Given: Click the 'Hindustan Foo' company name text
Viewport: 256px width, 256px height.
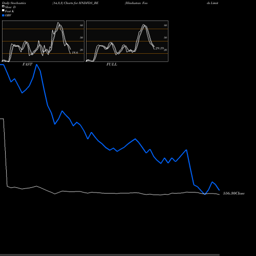Looking at the screenshot, I should click(x=136, y=3).
